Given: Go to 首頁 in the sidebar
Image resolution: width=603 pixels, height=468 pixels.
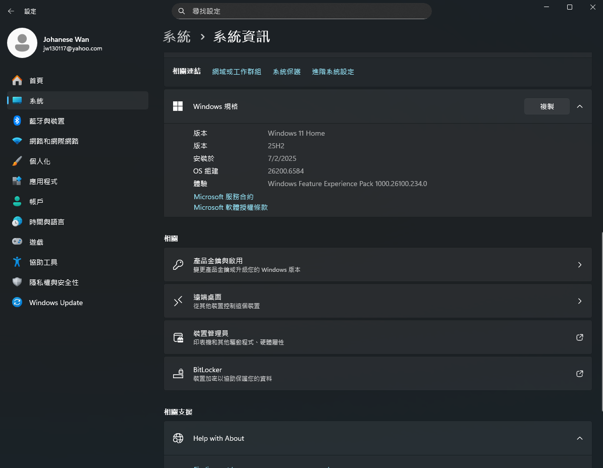Looking at the screenshot, I should [x=78, y=80].
